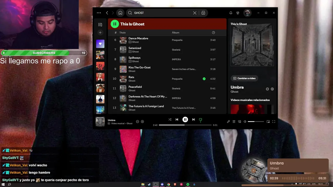Open the Spotify Home page
The height and width of the screenshot is (187, 333).
(x=120, y=13)
